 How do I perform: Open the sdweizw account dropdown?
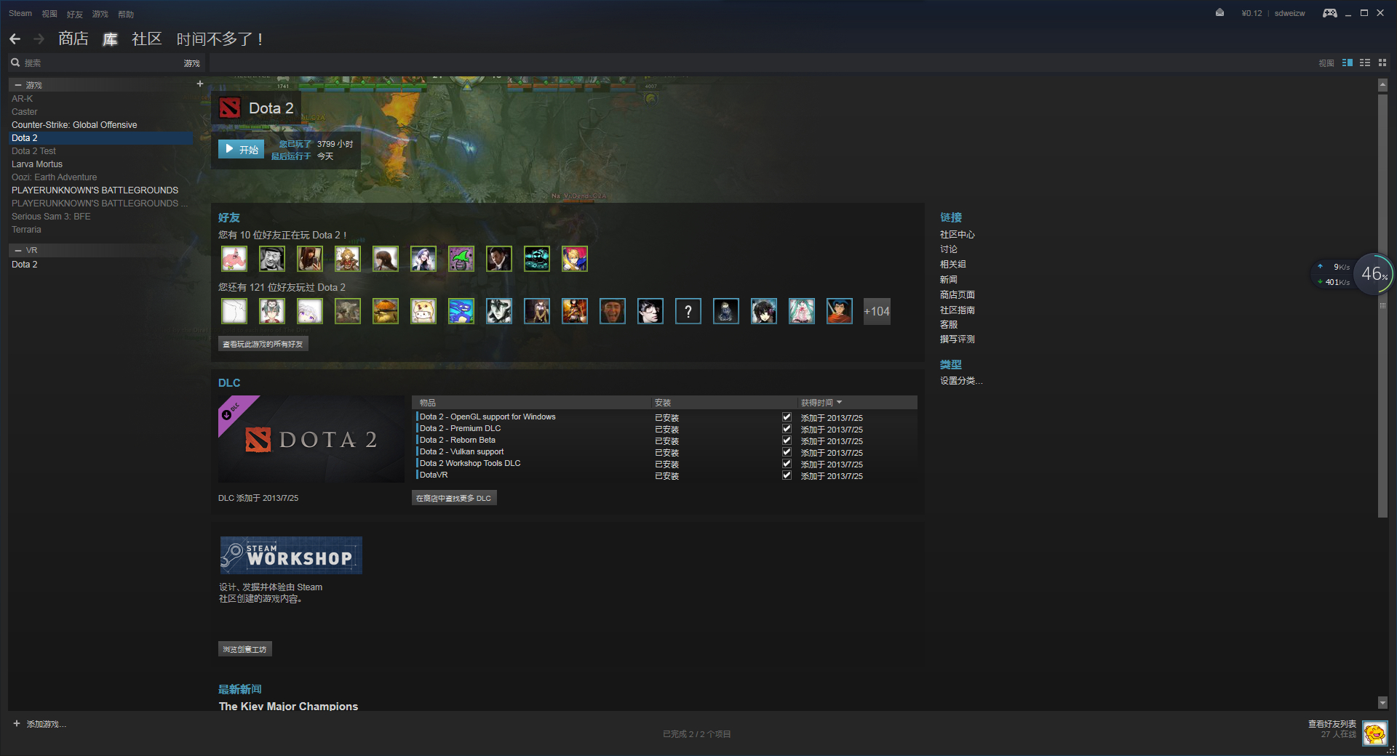(x=1289, y=13)
